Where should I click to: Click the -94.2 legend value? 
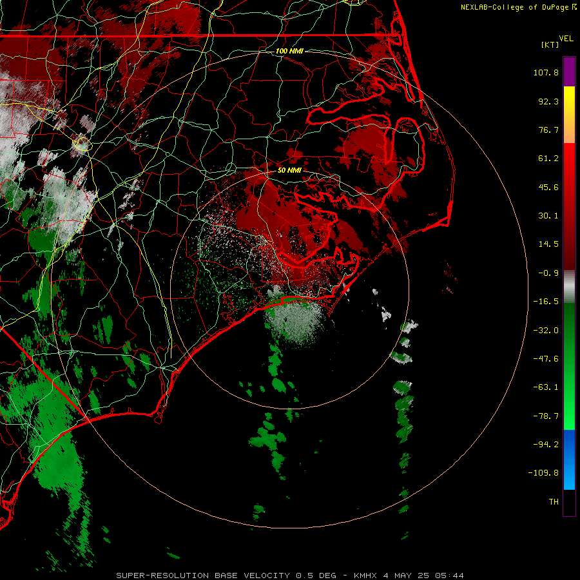[x=546, y=444]
